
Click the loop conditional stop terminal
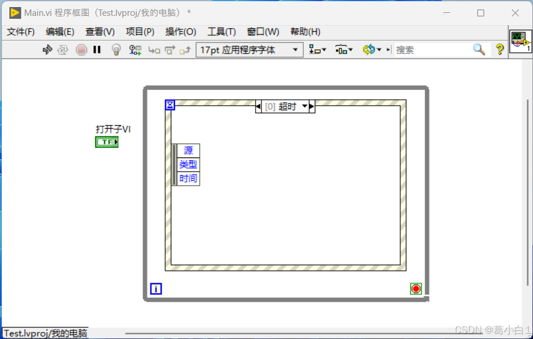click(x=416, y=288)
